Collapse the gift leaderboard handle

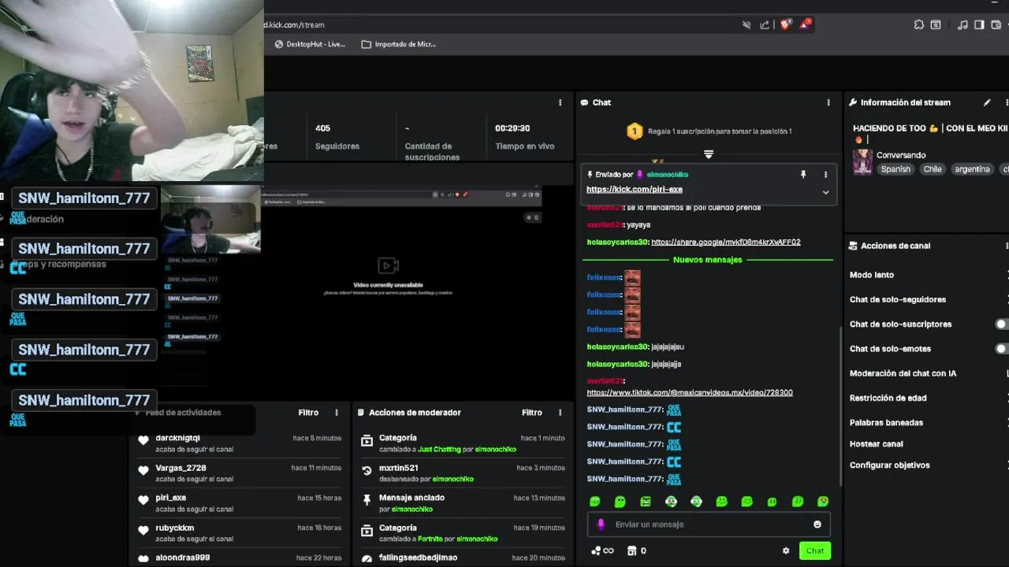pos(708,154)
